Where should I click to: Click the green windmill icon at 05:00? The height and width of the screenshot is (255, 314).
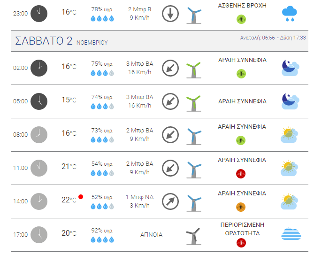coord(194,103)
